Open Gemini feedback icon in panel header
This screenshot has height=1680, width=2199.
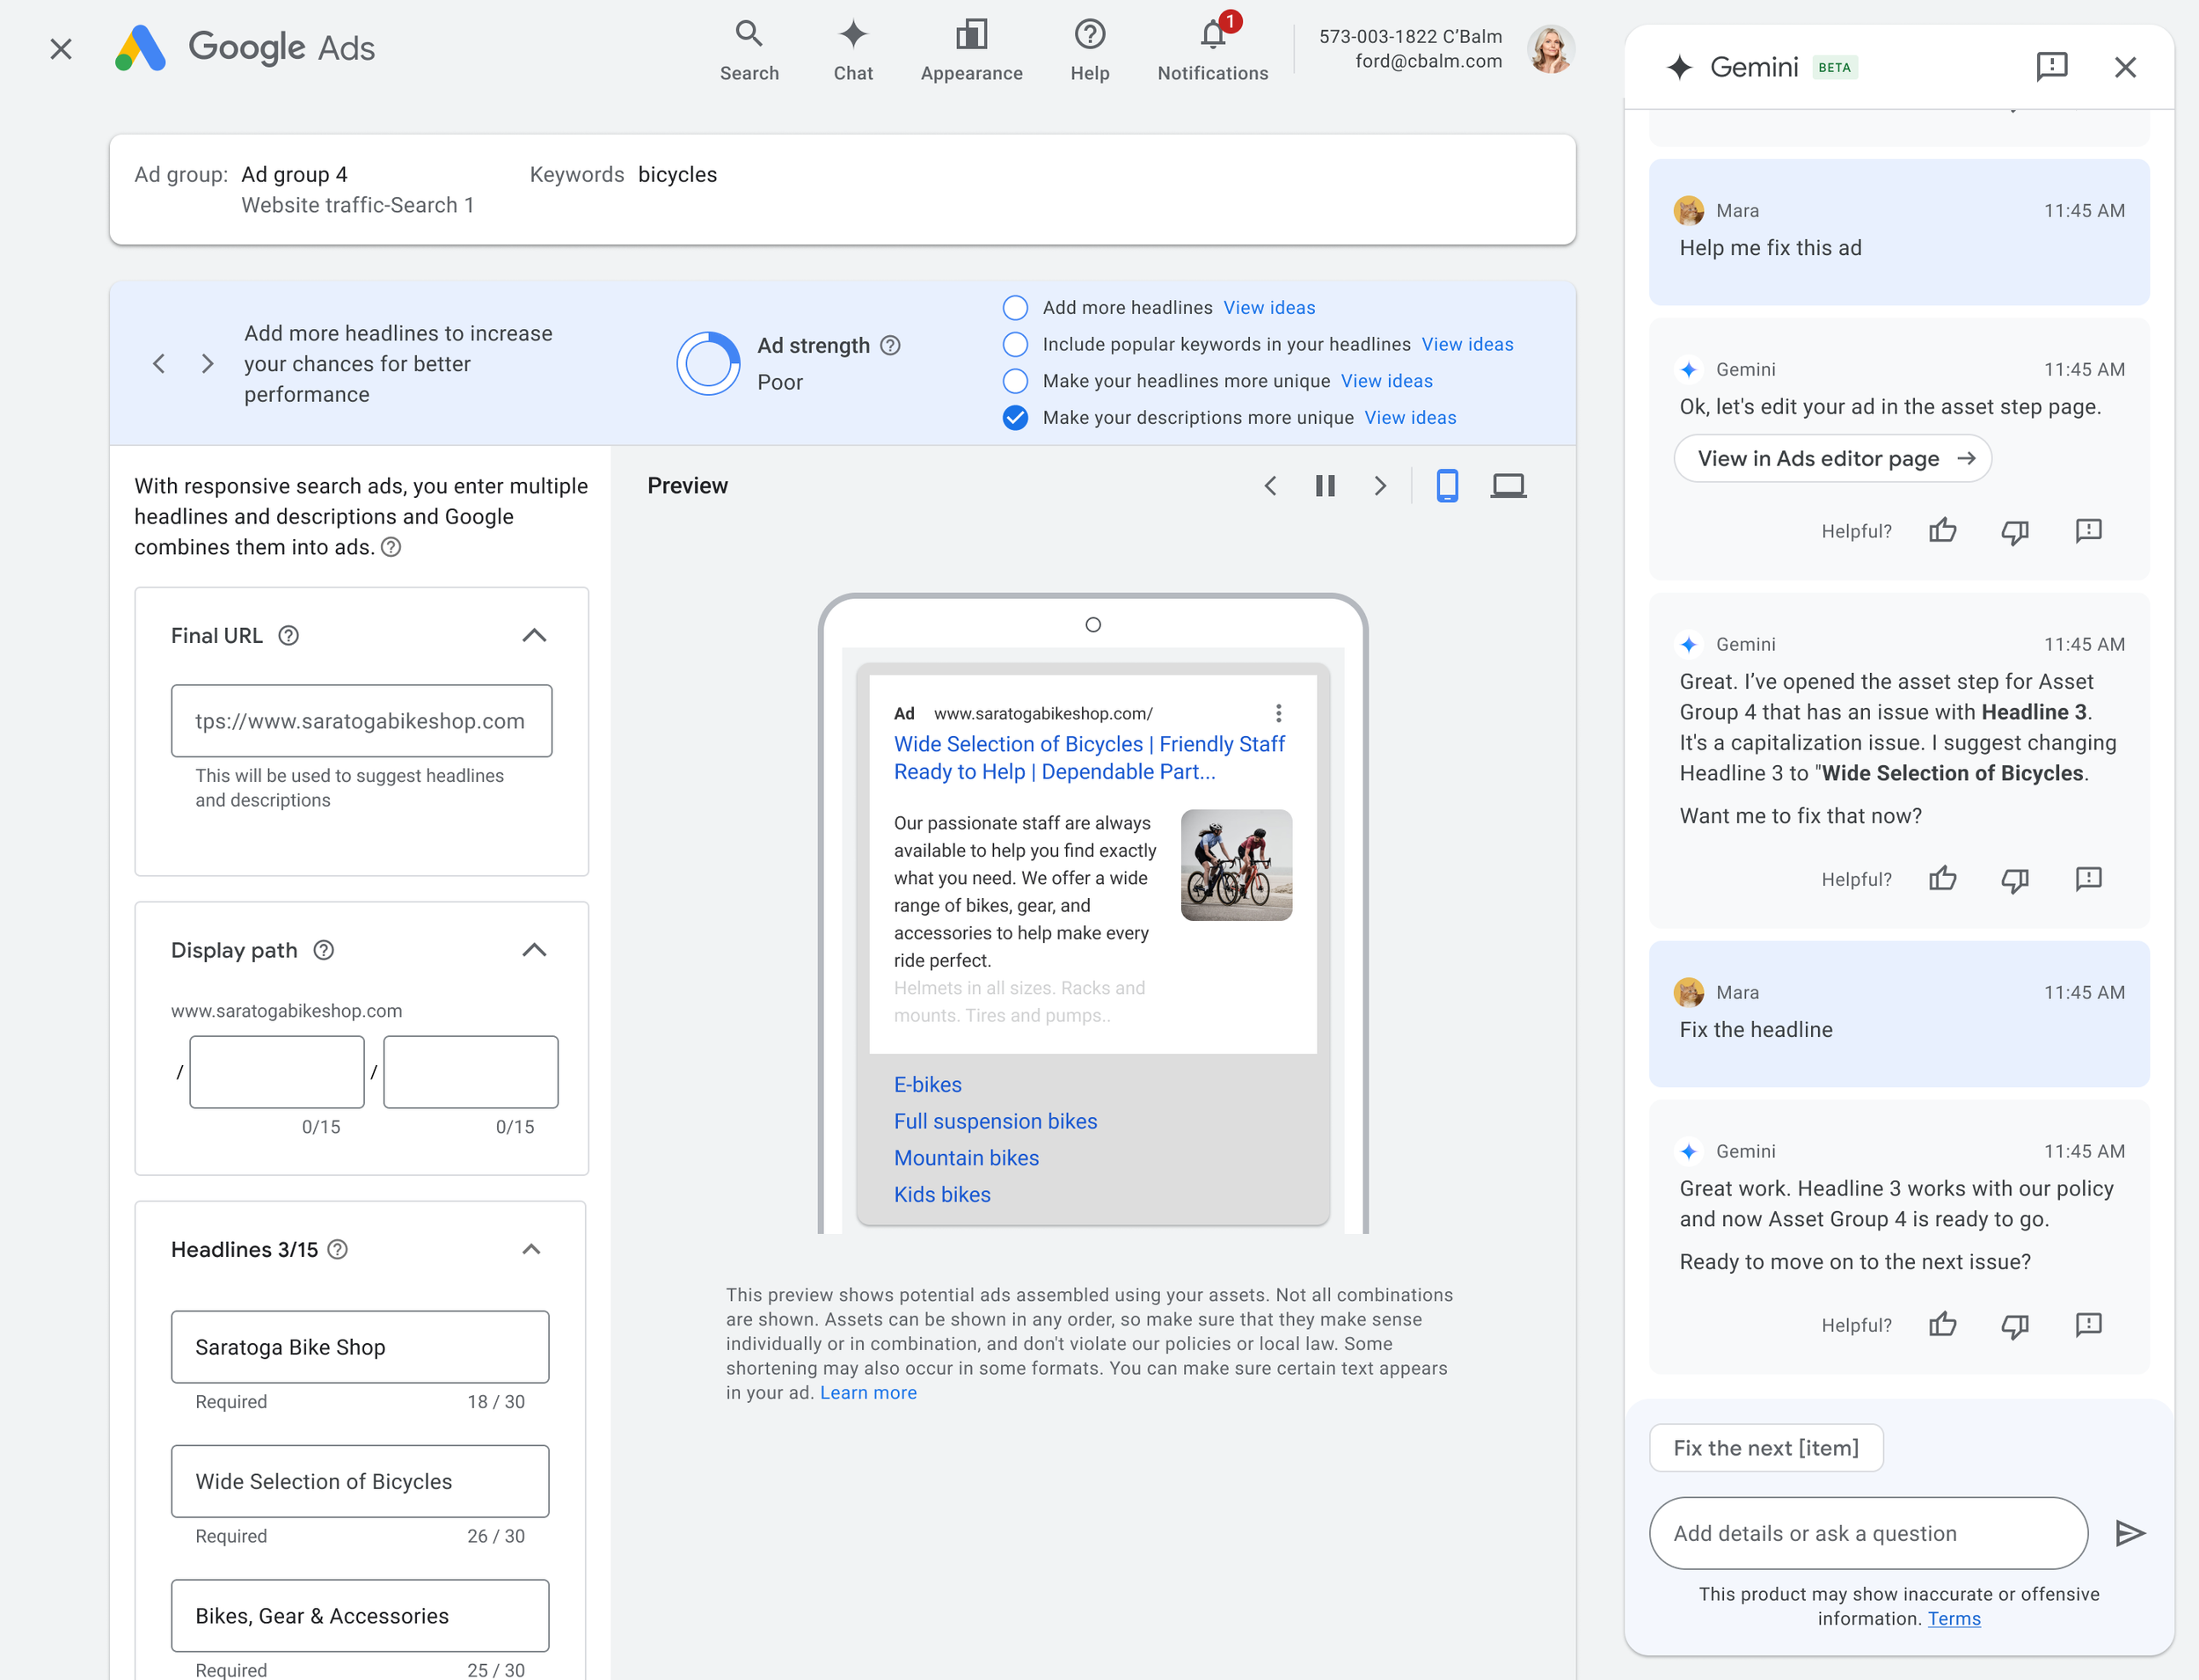[2051, 67]
